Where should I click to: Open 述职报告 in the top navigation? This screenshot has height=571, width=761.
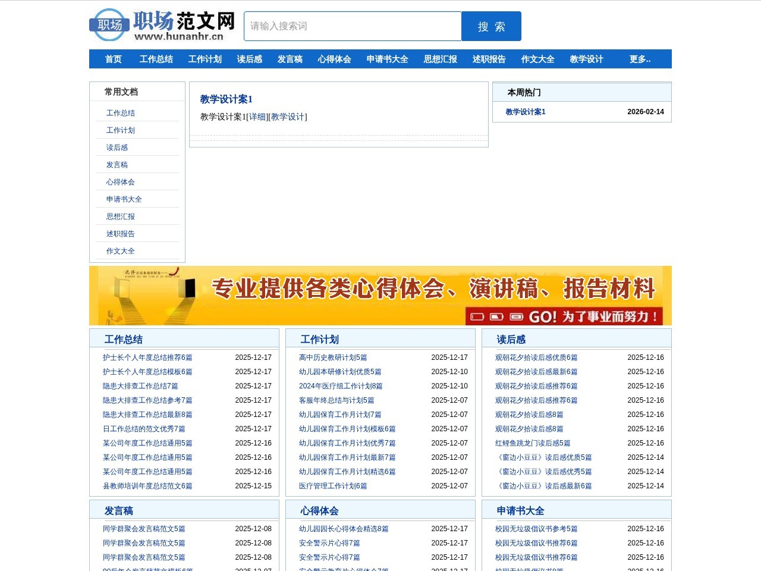(x=489, y=59)
